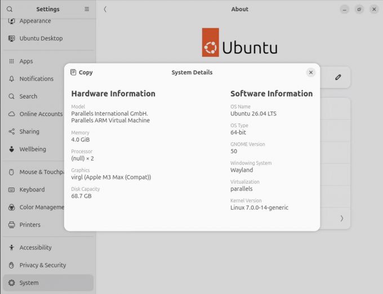Click the Color Management icon
This screenshot has height=294, width=383.
point(11,207)
